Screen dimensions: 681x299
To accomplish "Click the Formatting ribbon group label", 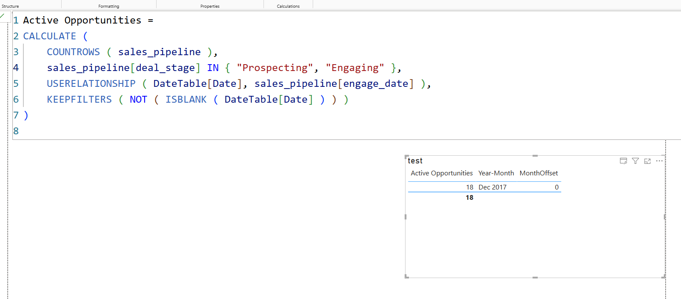I will point(109,6).
